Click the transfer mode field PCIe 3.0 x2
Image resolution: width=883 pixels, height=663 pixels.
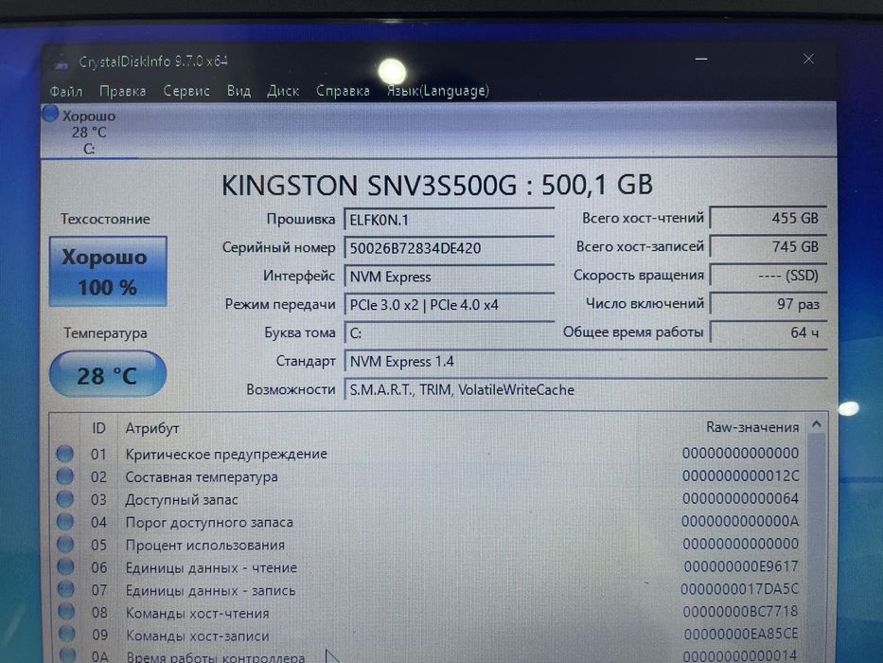coord(449,305)
